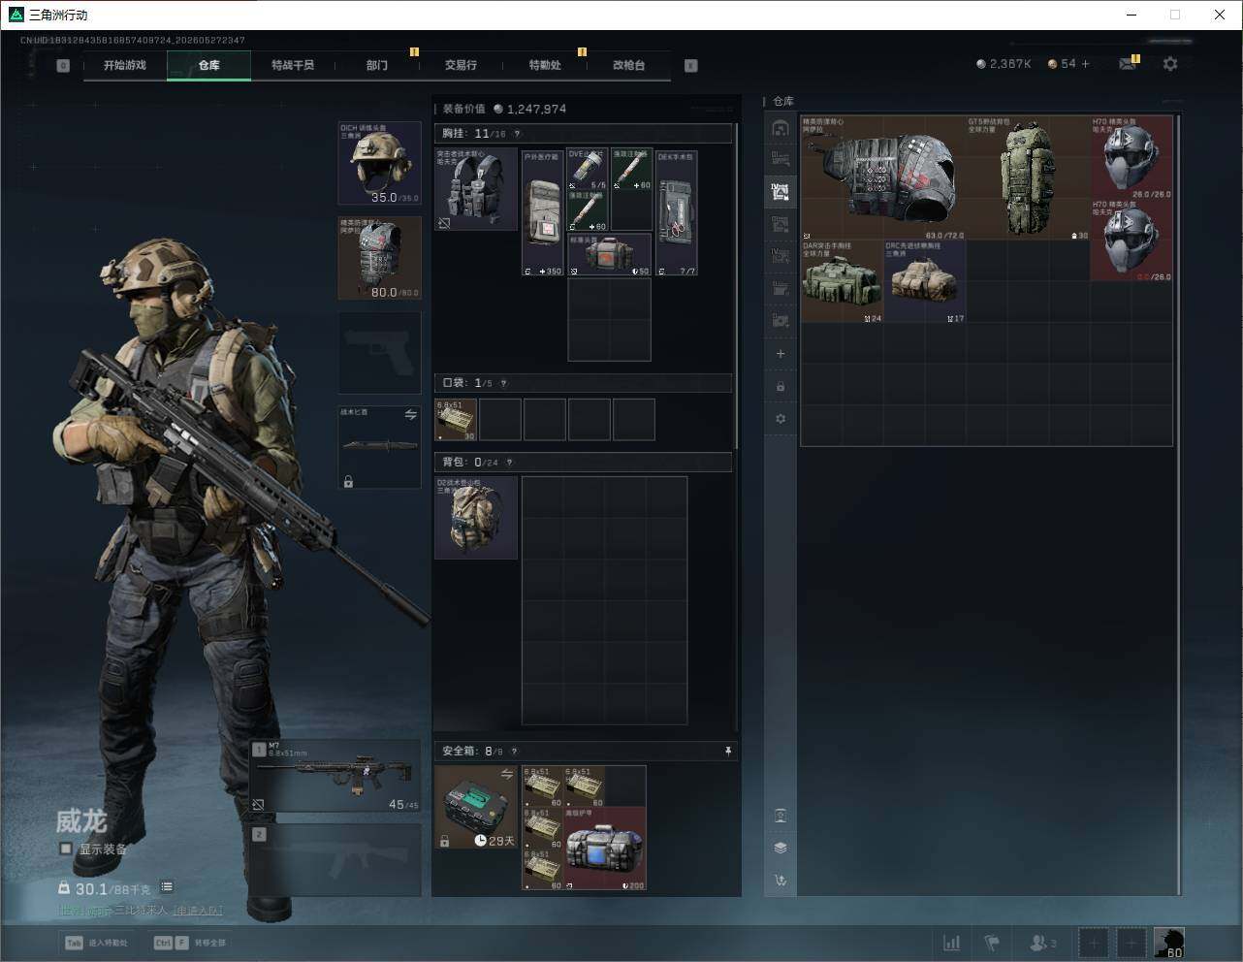The width and height of the screenshot is (1243, 962).
Task: Click the 安全箱 help question mark
Action: pos(514,751)
